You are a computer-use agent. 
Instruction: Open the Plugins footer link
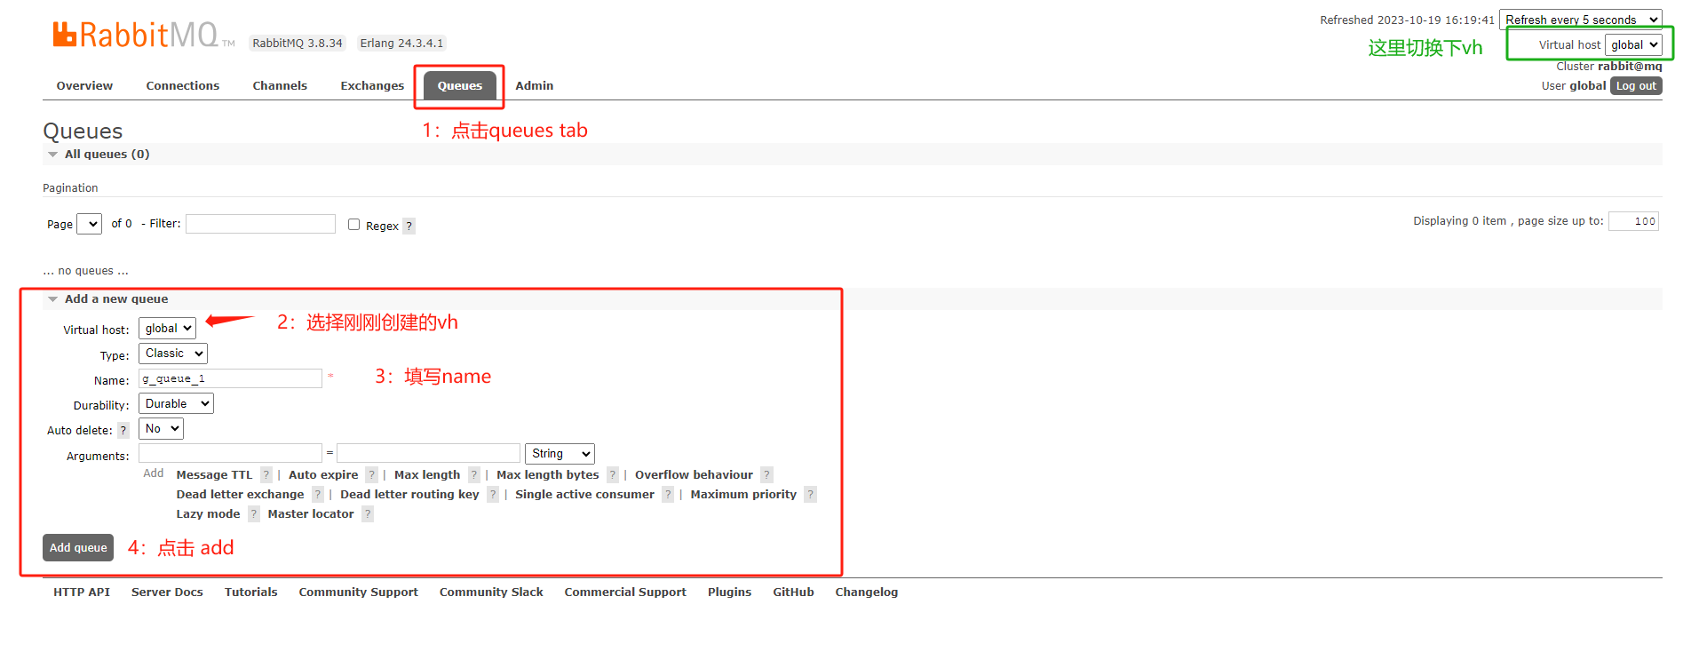click(729, 592)
